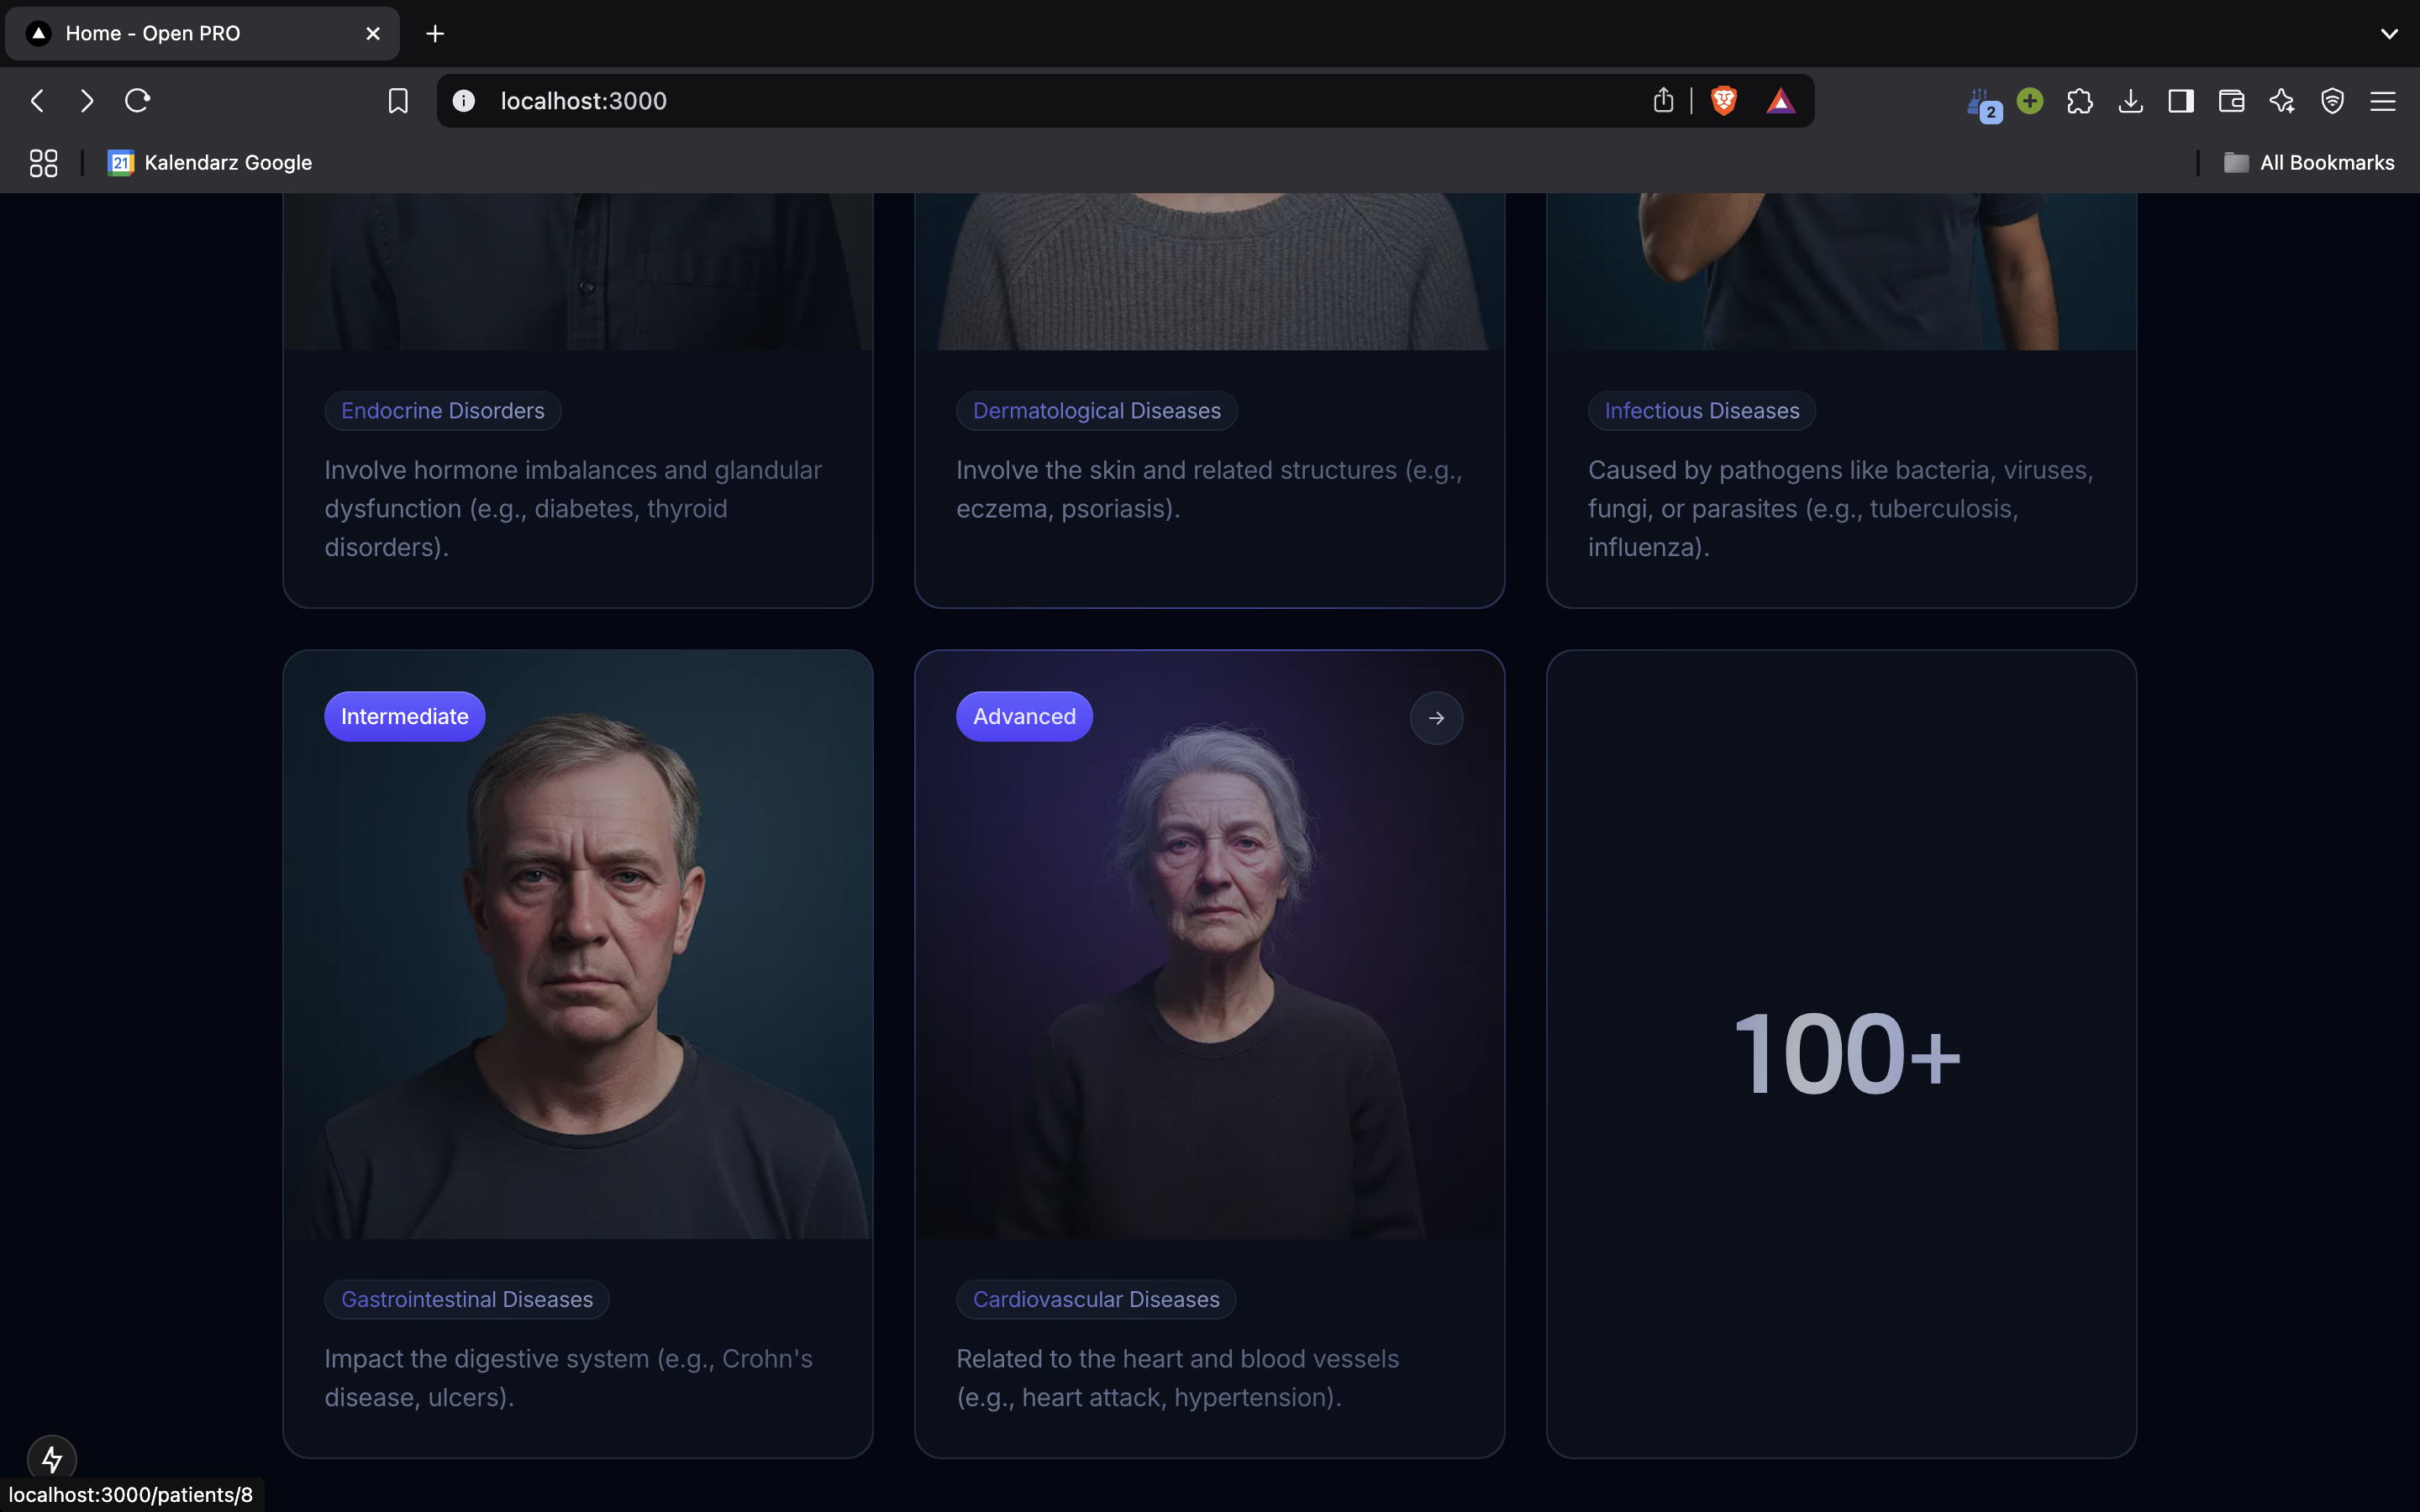Toggle the browser sidebar panel icon
Image resolution: width=2420 pixels, height=1512 pixels.
tap(2180, 101)
